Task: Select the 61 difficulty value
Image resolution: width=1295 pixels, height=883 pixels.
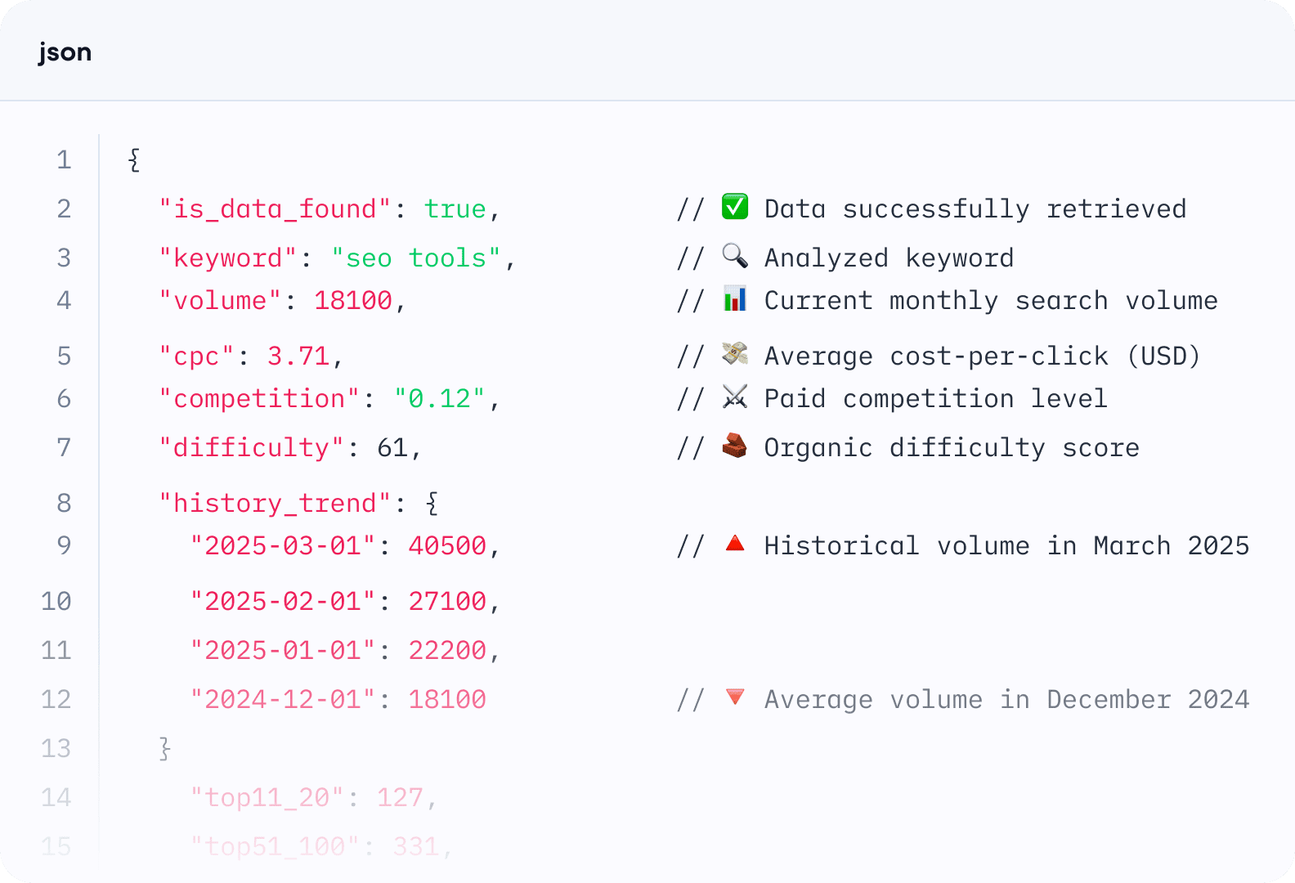Action: 392,448
